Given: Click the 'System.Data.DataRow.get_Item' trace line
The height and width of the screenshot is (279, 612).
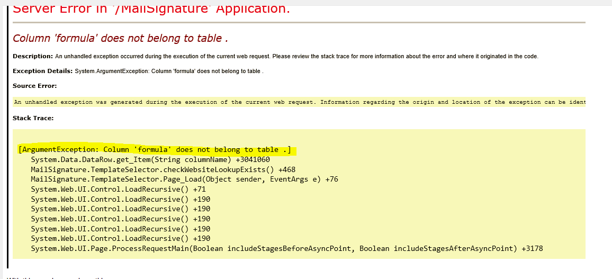Looking at the screenshot, I should [x=150, y=159].
